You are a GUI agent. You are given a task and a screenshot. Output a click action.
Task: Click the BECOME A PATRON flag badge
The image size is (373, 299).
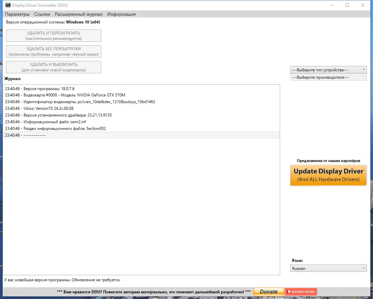click(300, 291)
